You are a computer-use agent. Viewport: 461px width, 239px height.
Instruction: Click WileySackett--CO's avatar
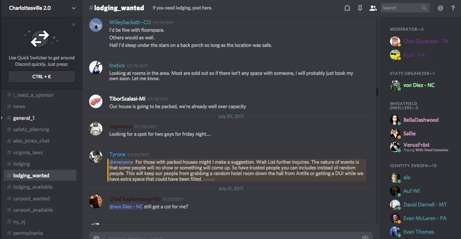(x=96, y=26)
